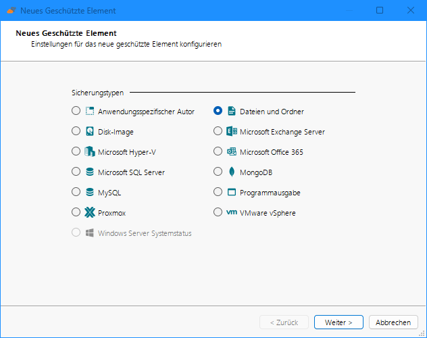
Task: Click the Microsoft Hyper-V server icon
Action: click(90, 151)
